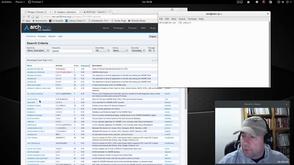Select the AUR (en) Search tab
Viewport: 294px width, 165px height.
[96, 12]
